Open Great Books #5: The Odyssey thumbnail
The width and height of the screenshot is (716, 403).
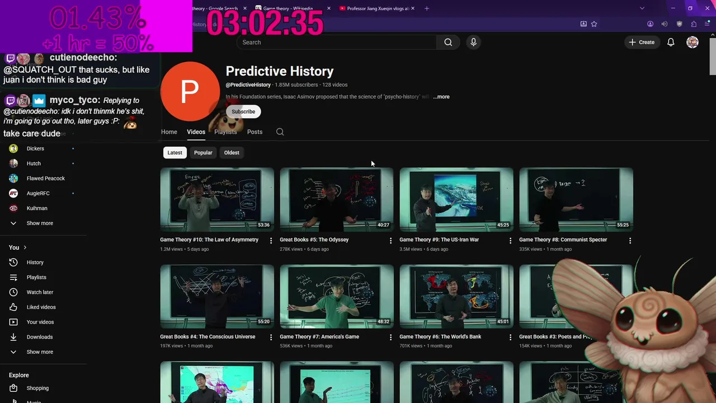337,199
